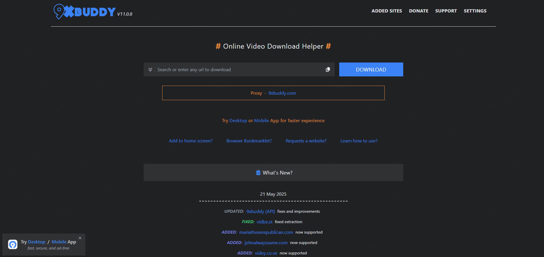
Task: Click the Mobile link in bottom popup
Action: pyautogui.click(x=59, y=242)
